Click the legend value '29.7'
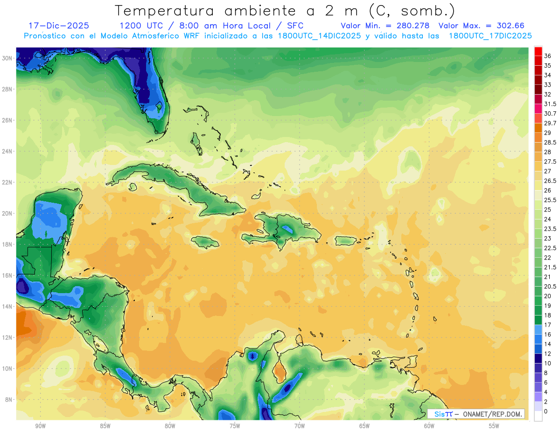This screenshot has height=432, width=560. pyautogui.click(x=550, y=123)
